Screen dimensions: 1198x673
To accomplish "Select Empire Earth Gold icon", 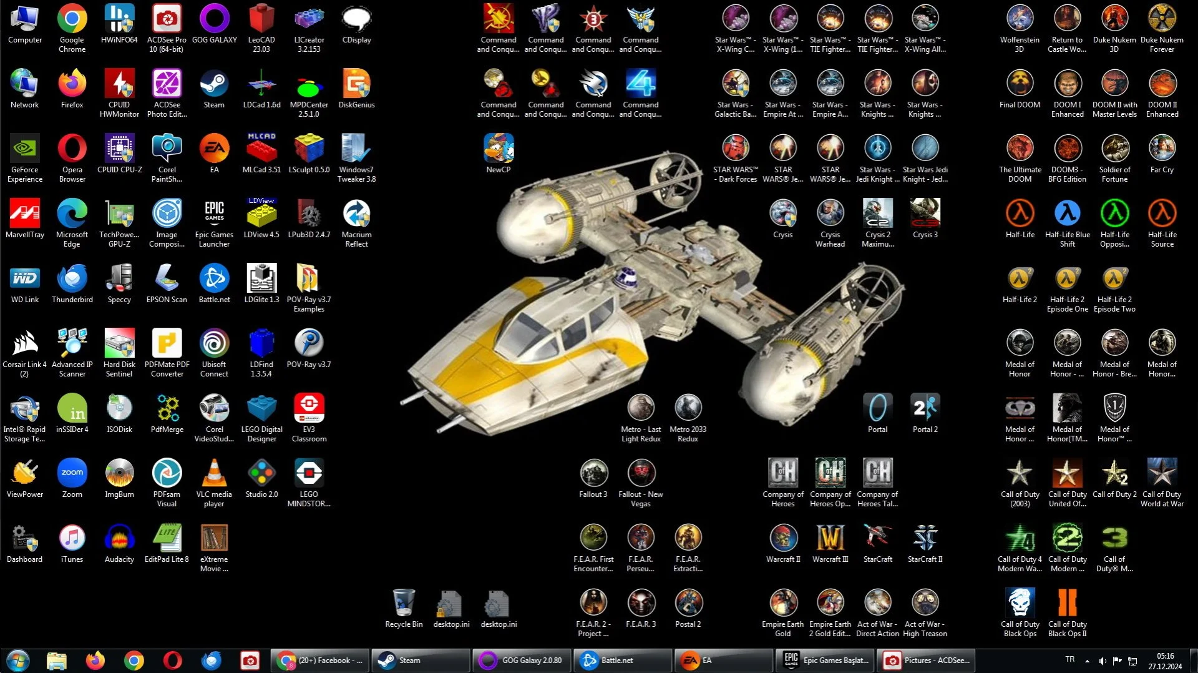I will point(783,612).
